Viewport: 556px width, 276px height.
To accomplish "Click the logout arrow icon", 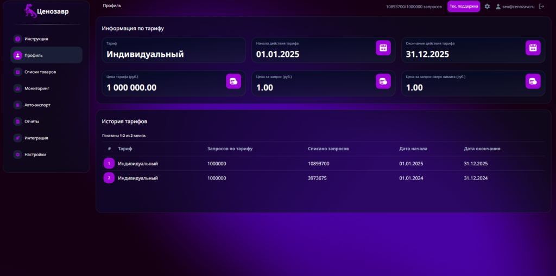I will (x=541, y=7).
